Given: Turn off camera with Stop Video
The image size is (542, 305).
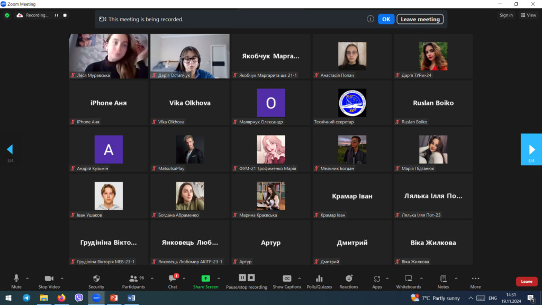Looking at the screenshot, I should coord(49,279).
